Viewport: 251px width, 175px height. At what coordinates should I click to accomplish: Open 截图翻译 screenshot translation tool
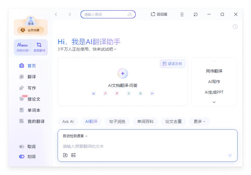point(39,47)
